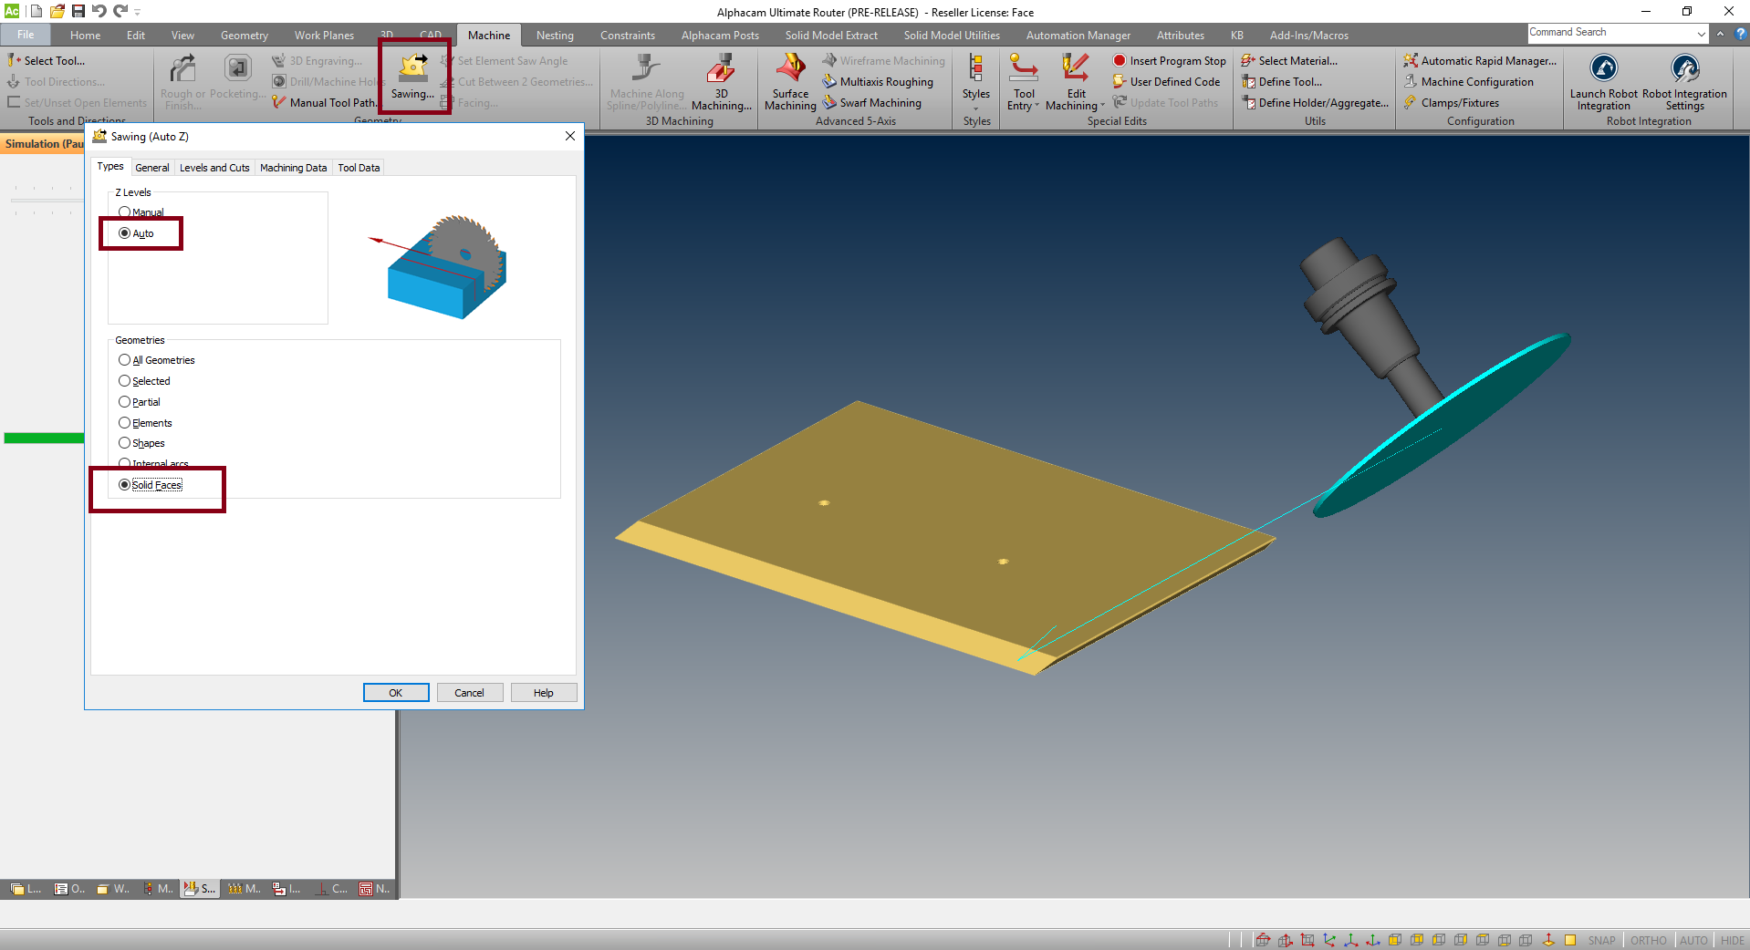
Task: Choose Shapes radio button
Action: coord(141,443)
